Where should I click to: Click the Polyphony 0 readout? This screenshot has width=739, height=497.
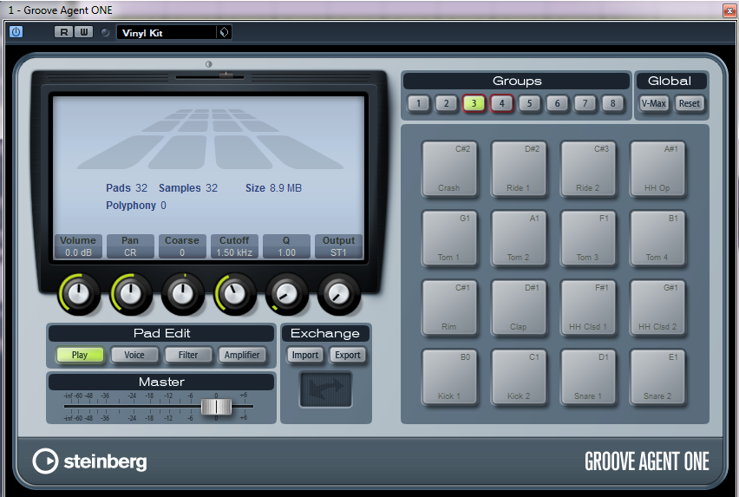coord(135,206)
